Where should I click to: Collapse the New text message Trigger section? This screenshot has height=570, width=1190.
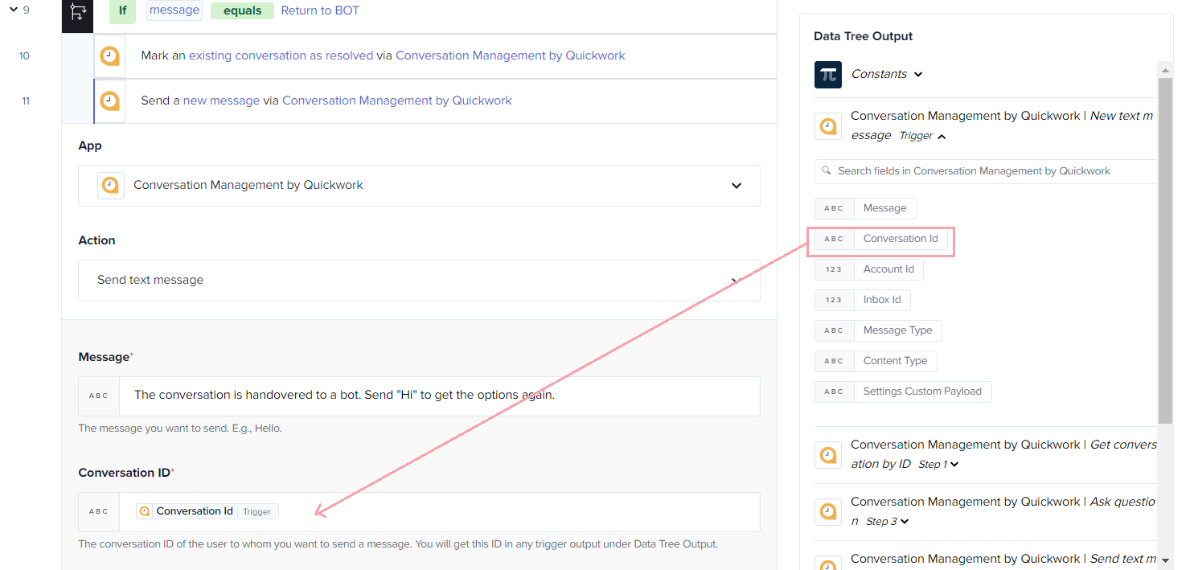click(942, 137)
